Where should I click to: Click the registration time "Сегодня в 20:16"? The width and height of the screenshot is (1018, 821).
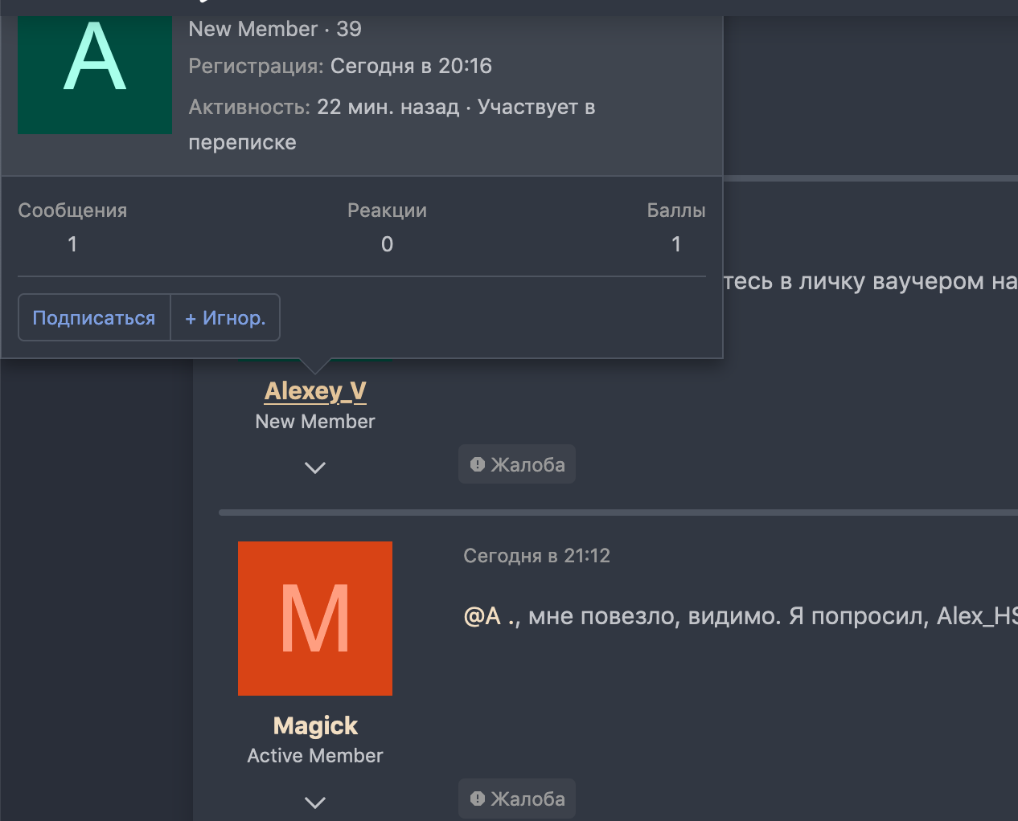point(411,66)
